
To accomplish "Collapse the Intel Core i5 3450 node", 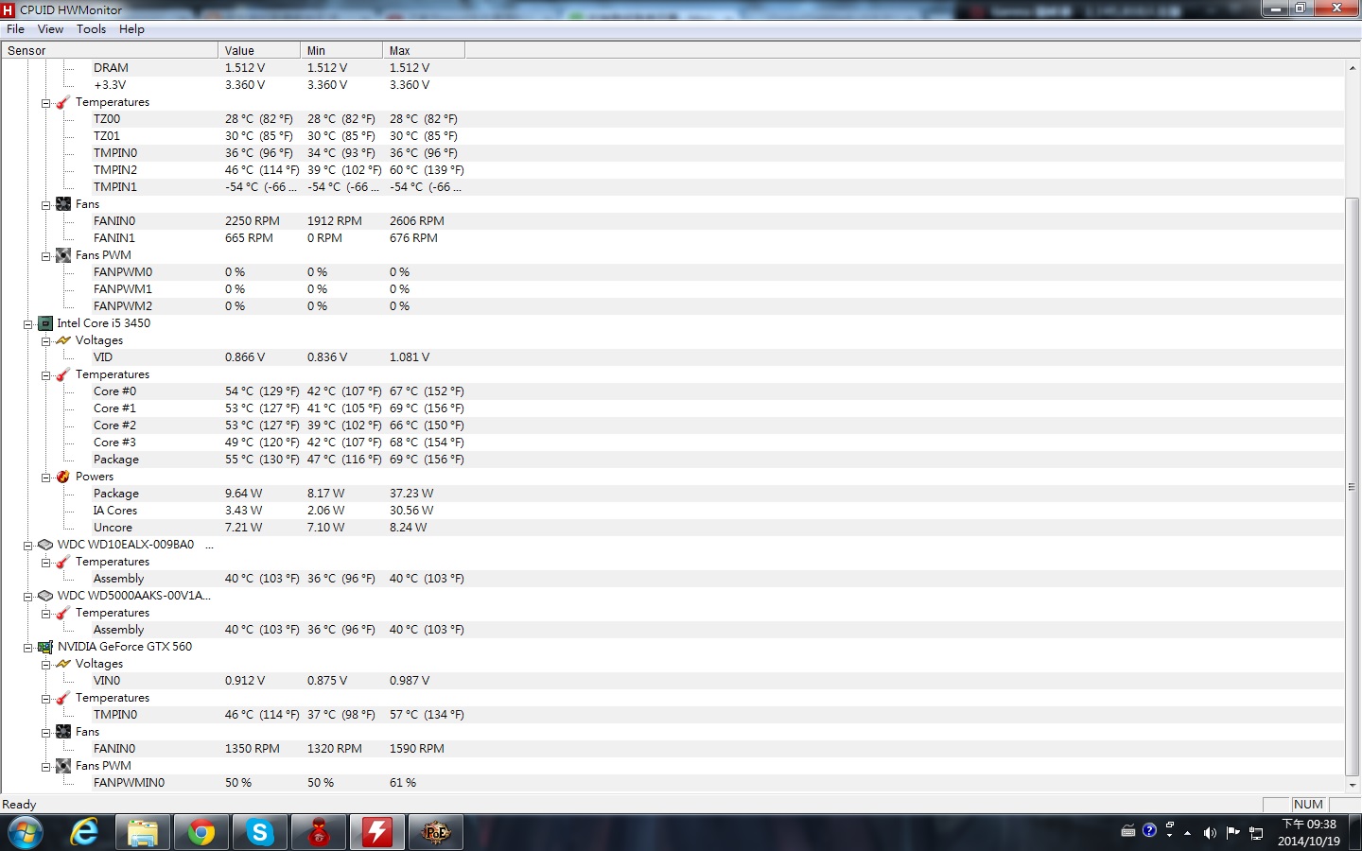I will [27, 324].
